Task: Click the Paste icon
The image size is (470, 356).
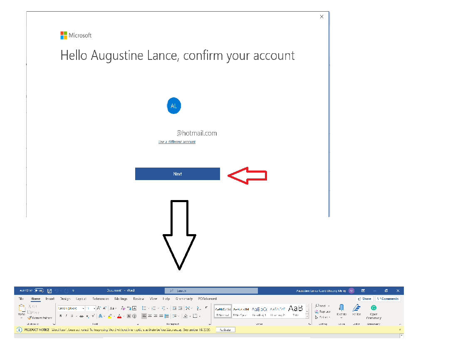Action: [22, 308]
